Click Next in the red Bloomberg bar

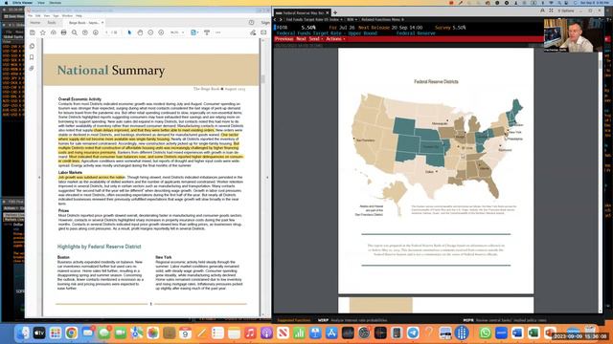[301, 39]
